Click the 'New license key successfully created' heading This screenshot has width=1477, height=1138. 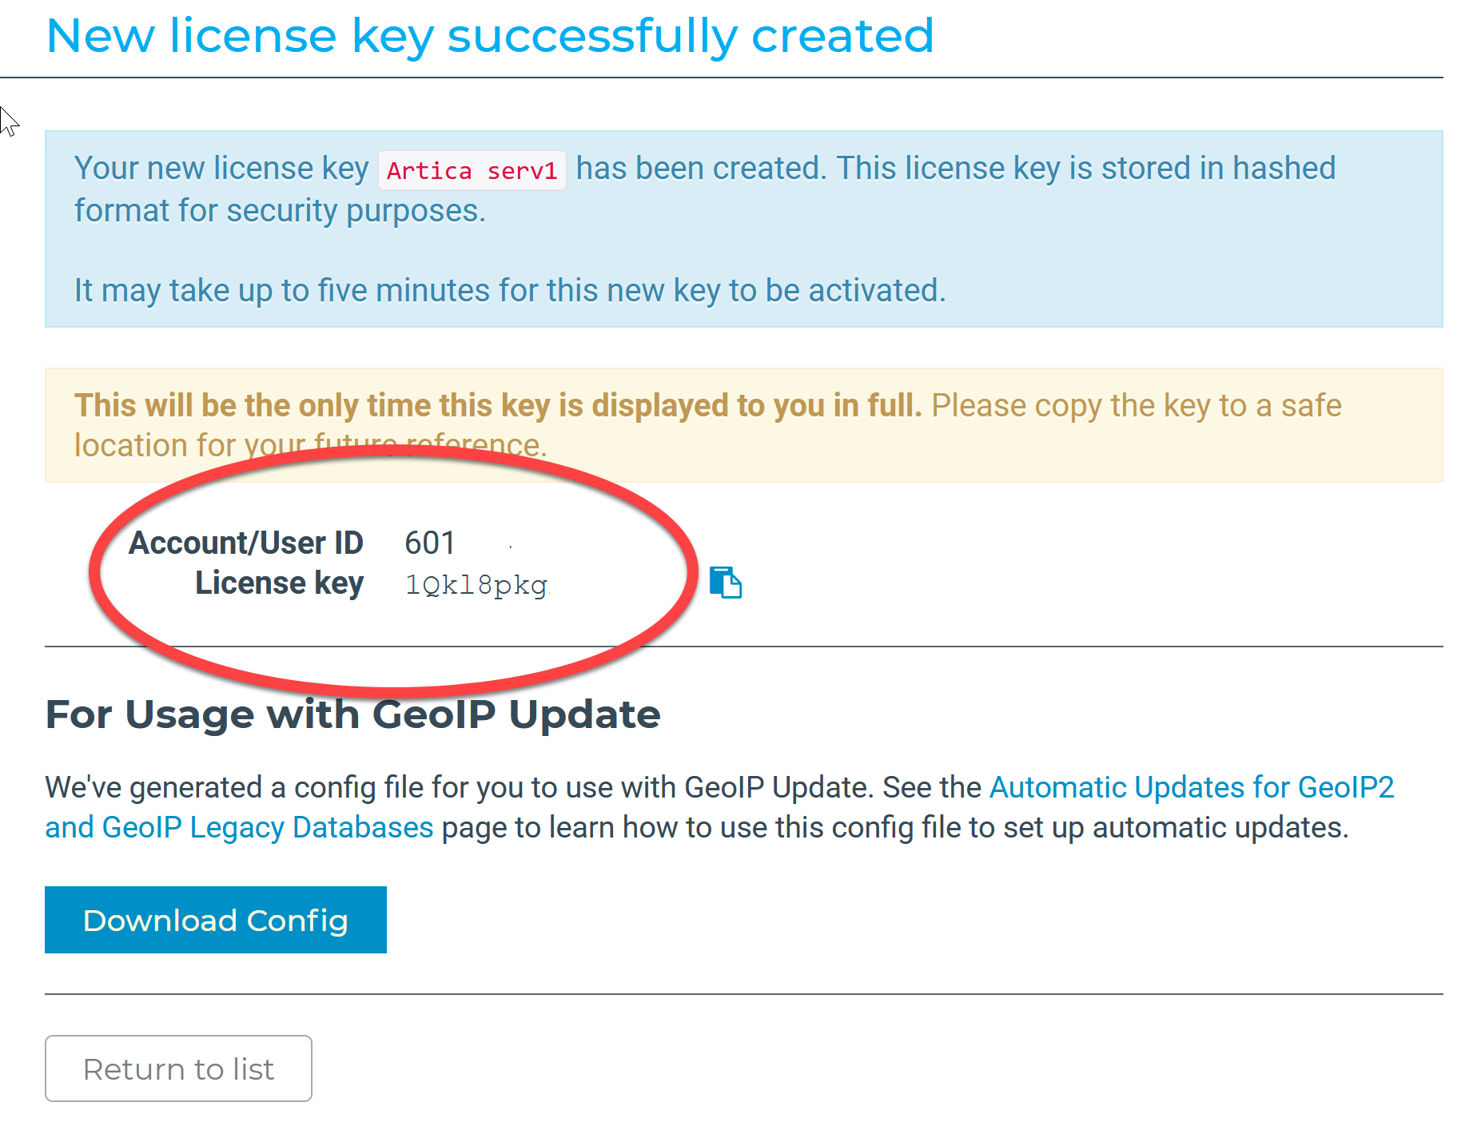490,37
